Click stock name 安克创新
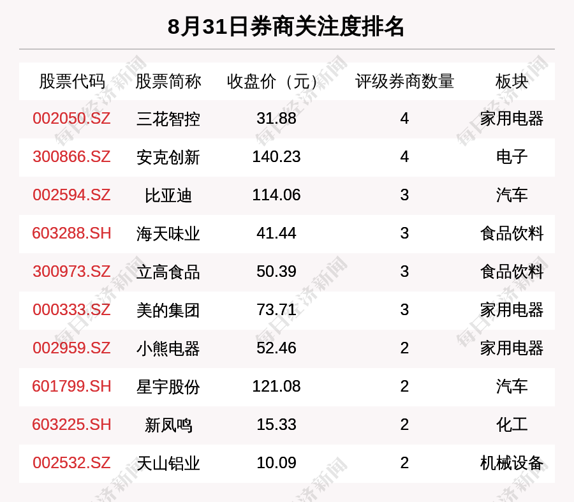574x502 pixels. pos(168,158)
